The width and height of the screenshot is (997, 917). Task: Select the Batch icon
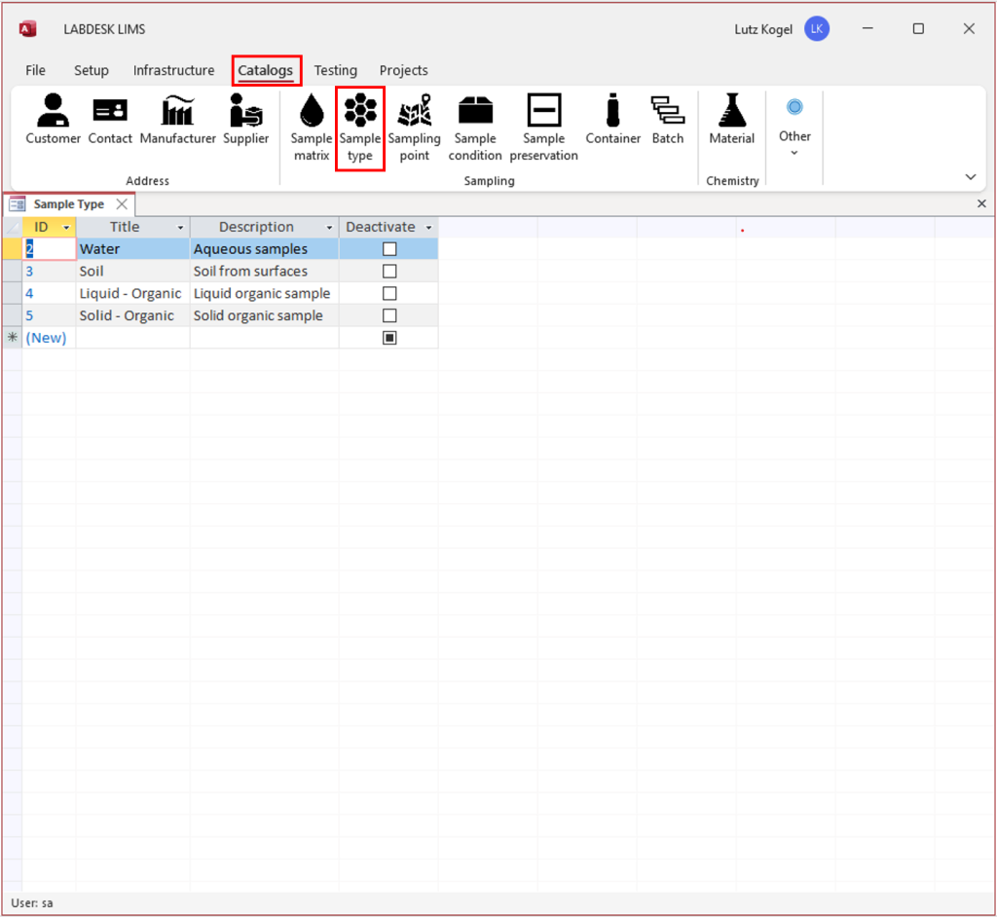[x=668, y=119]
